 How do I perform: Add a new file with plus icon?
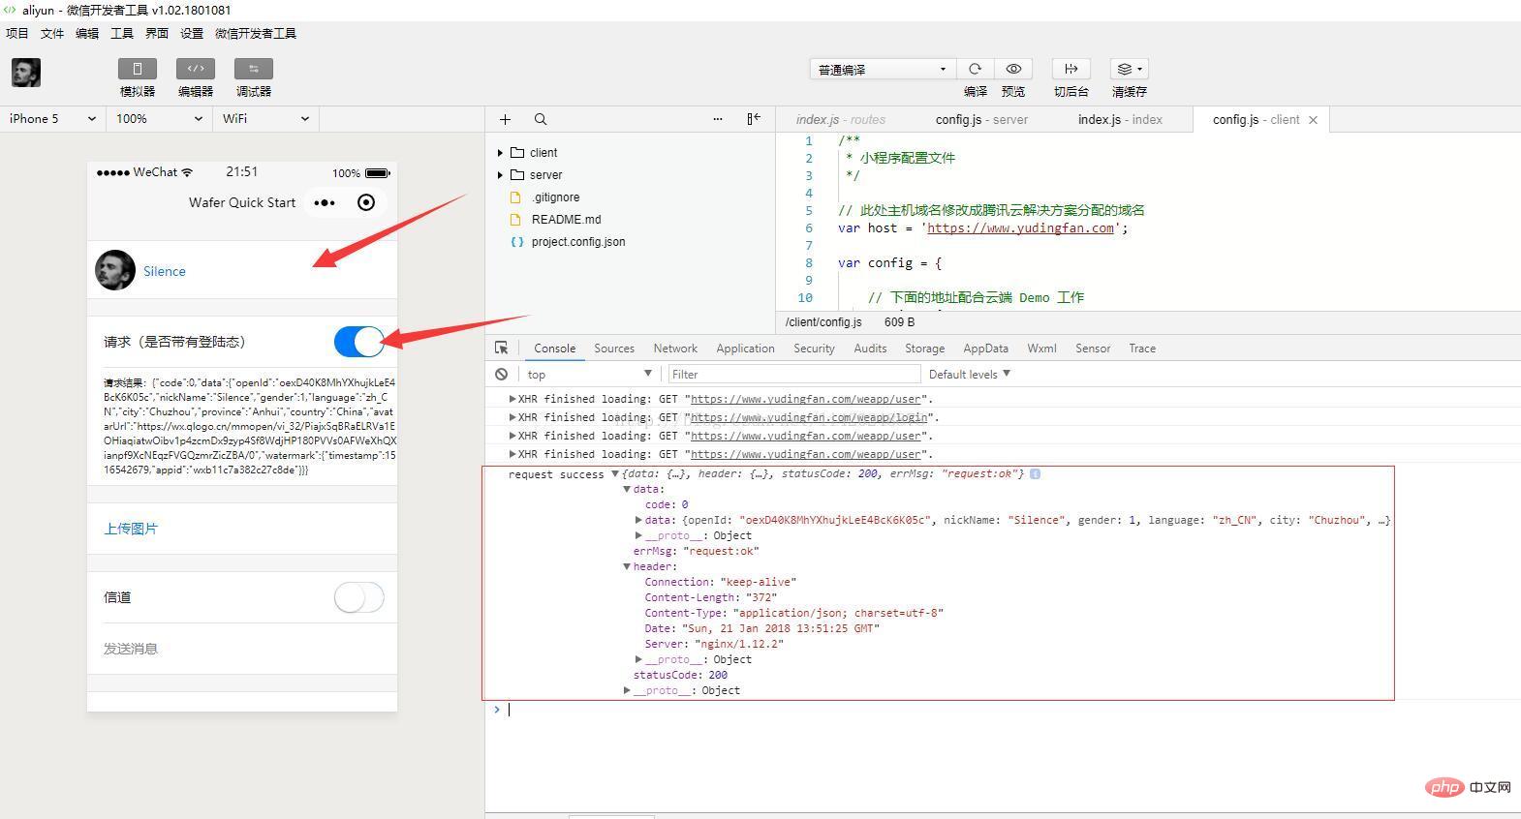(505, 119)
